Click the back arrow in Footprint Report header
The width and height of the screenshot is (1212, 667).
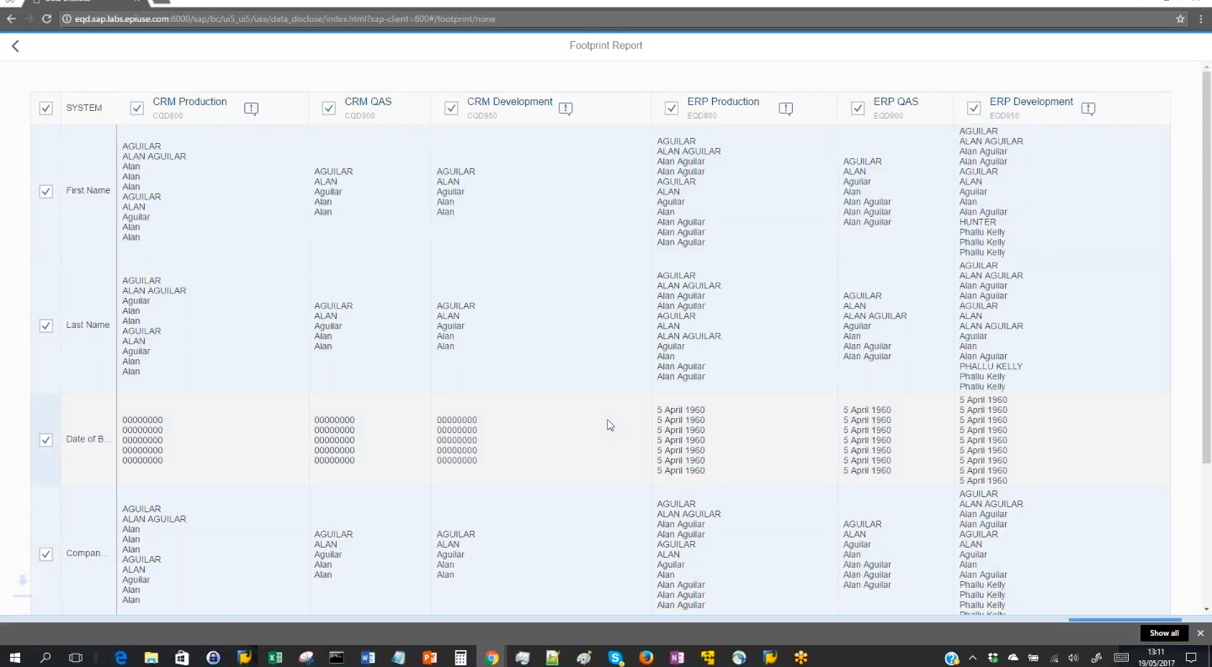pos(15,46)
